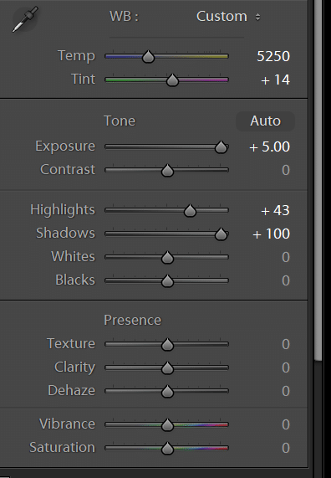Viewport: 331px width, 478px height.
Task: Click the Vibrance slider handle
Action: coord(167,425)
